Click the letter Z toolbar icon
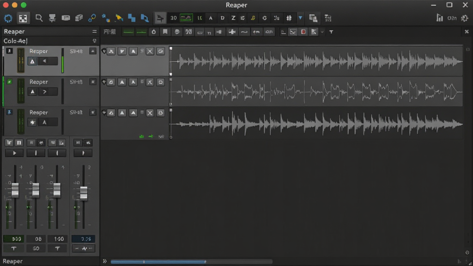Image resolution: width=473 pixels, height=266 pixels. point(233,18)
